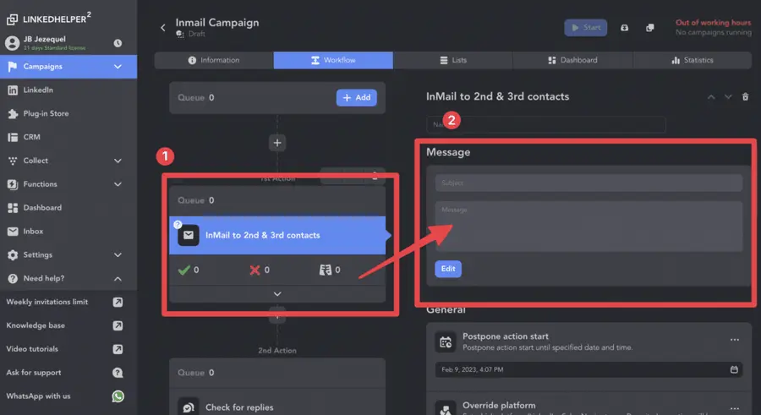
Task: Click the green checkmark successful counter
Action: (189, 270)
